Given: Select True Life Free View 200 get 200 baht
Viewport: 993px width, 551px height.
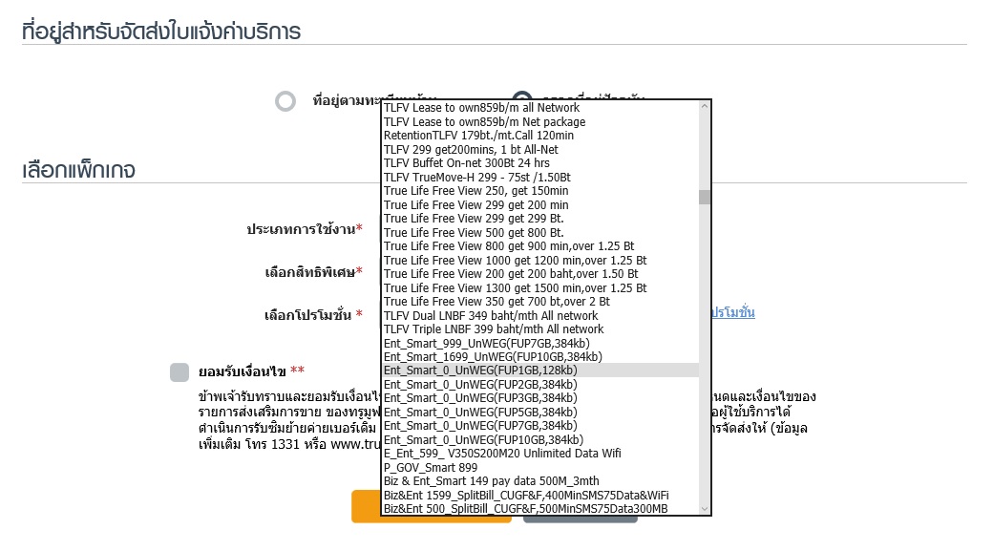Looking at the screenshot, I should tap(540, 274).
